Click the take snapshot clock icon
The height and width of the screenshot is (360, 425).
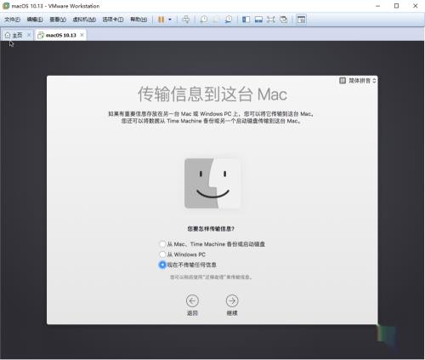pos(203,20)
